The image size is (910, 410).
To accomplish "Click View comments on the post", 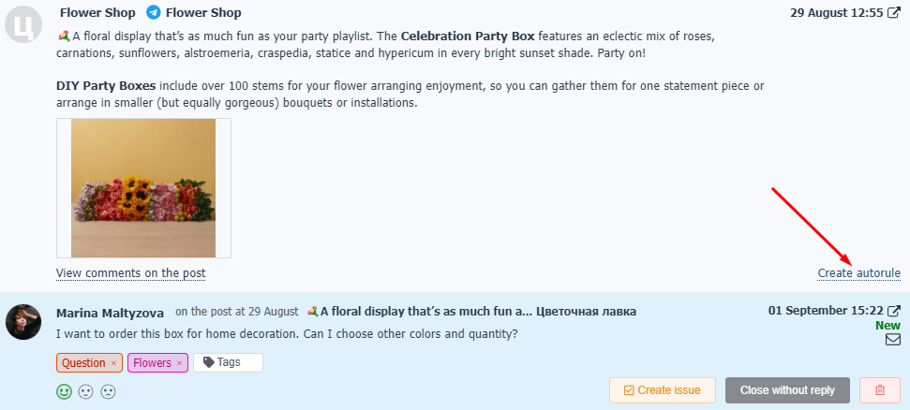I will click(130, 273).
